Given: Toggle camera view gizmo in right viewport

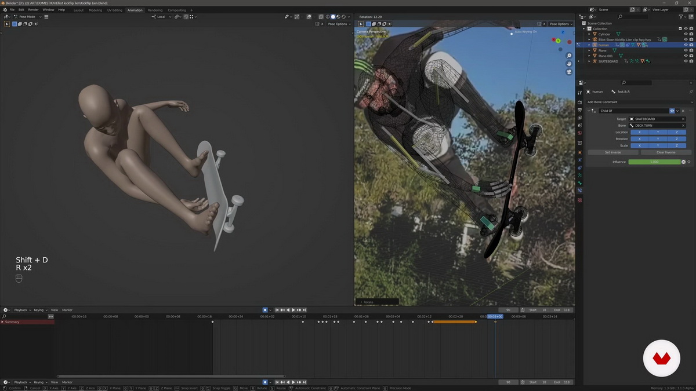Looking at the screenshot, I should click(569, 72).
